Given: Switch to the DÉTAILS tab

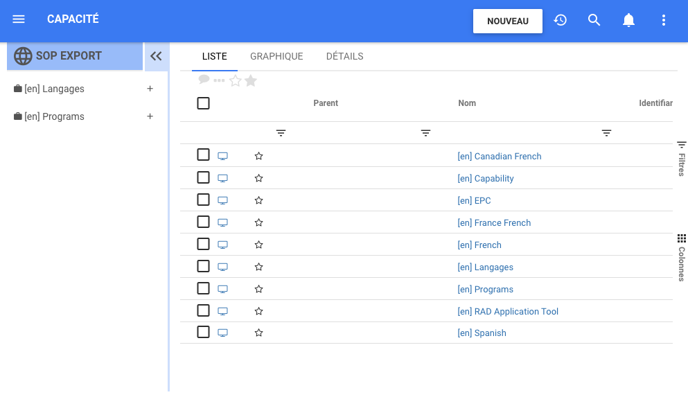Looking at the screenshot, I should tap(344, 56).
